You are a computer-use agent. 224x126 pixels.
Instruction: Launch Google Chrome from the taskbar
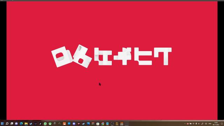click(x=103, y=124)
